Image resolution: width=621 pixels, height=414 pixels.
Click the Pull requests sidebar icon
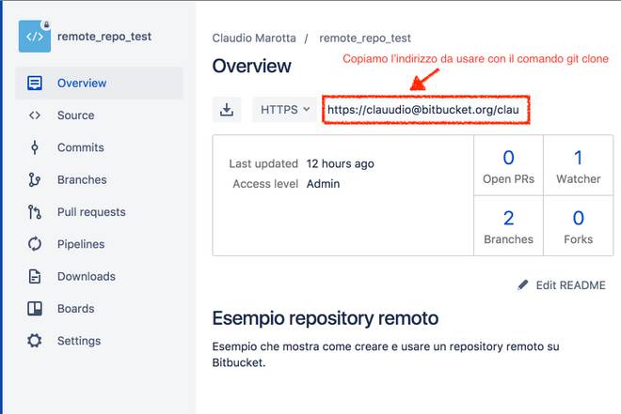[x=35, y=212]
